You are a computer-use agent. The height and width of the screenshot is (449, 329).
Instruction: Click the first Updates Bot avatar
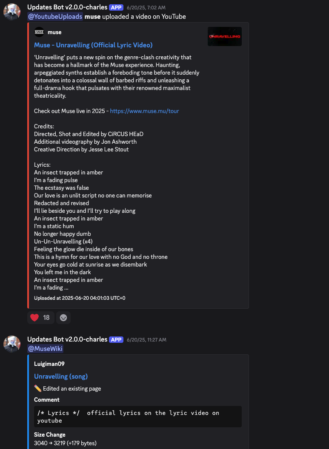click(12, 12)
